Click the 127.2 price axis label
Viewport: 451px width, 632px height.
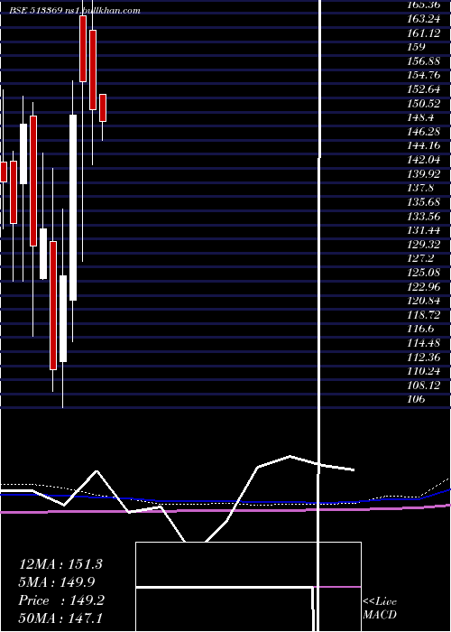point(420,258)
